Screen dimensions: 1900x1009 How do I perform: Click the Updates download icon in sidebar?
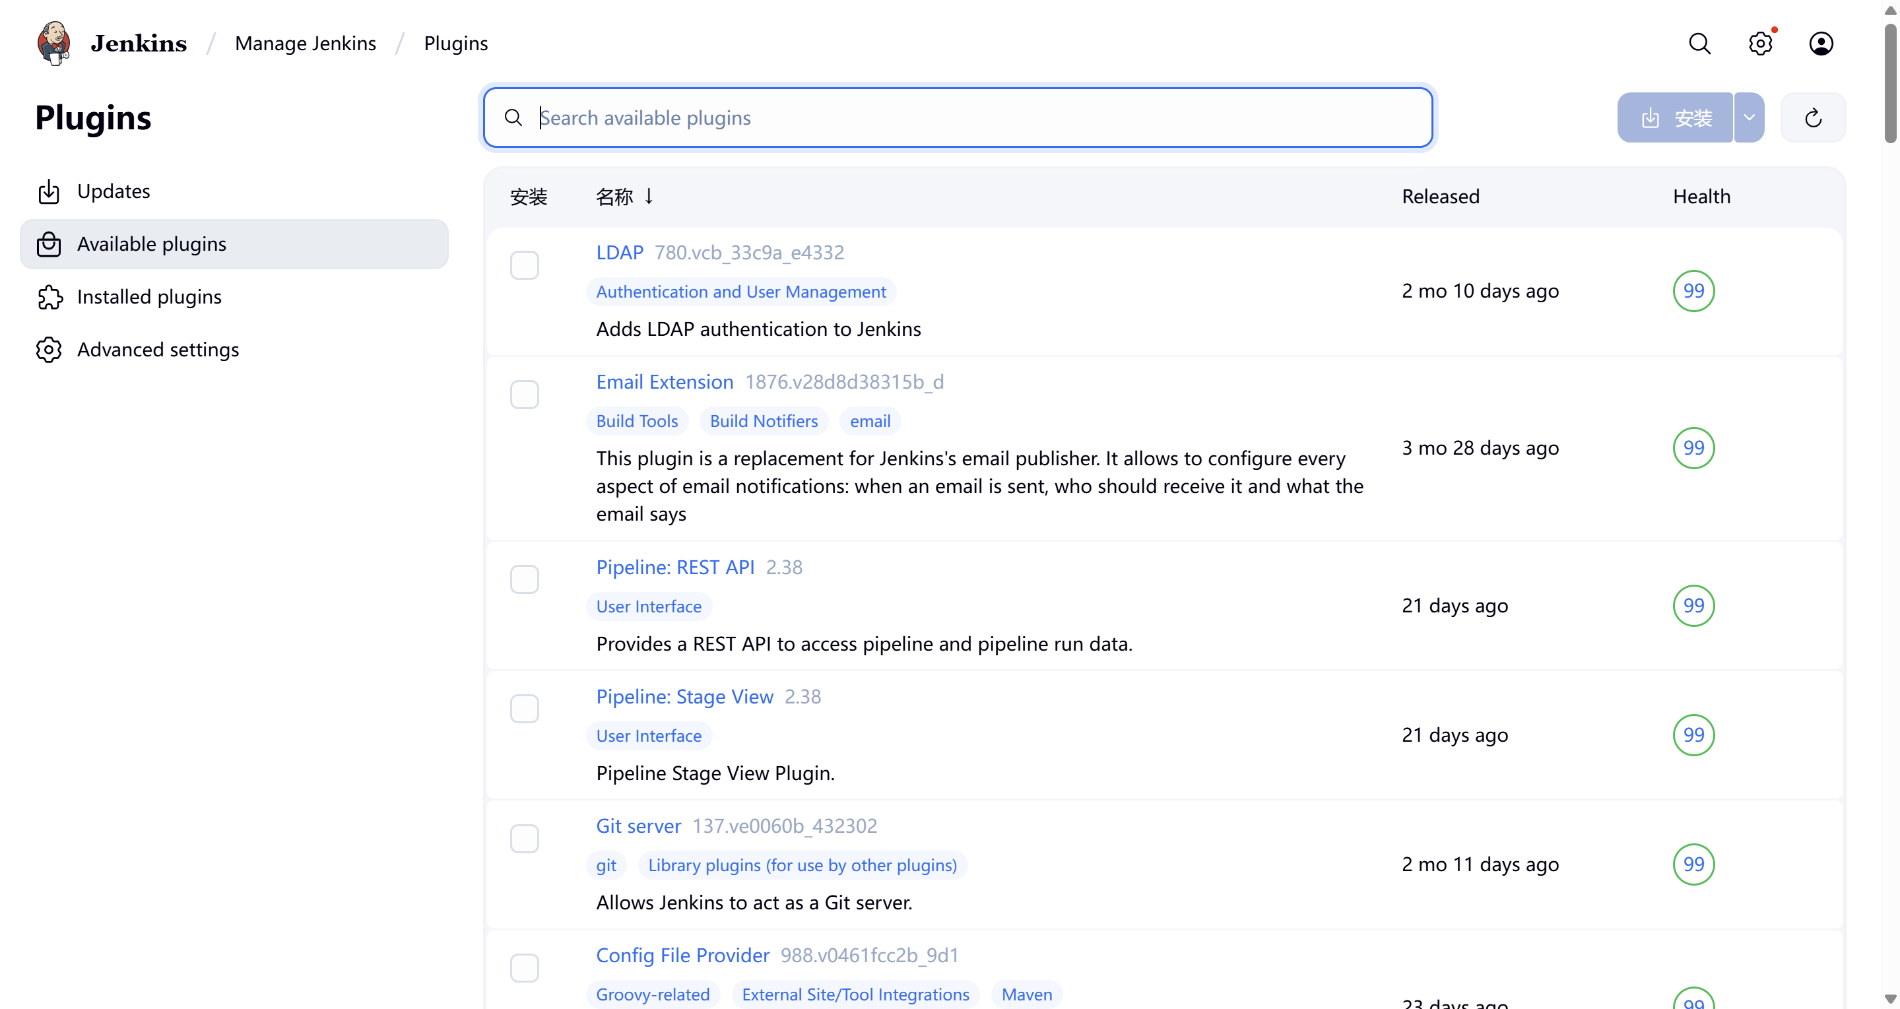[49, 192]
